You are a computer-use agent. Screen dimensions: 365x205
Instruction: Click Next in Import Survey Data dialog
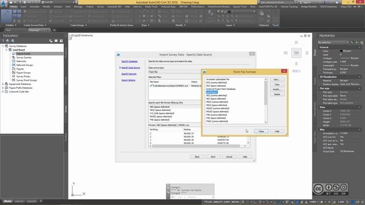point(213,157)
